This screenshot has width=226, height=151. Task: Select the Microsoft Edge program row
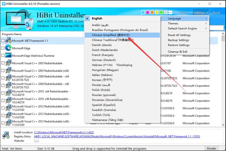tap(42, 48)
